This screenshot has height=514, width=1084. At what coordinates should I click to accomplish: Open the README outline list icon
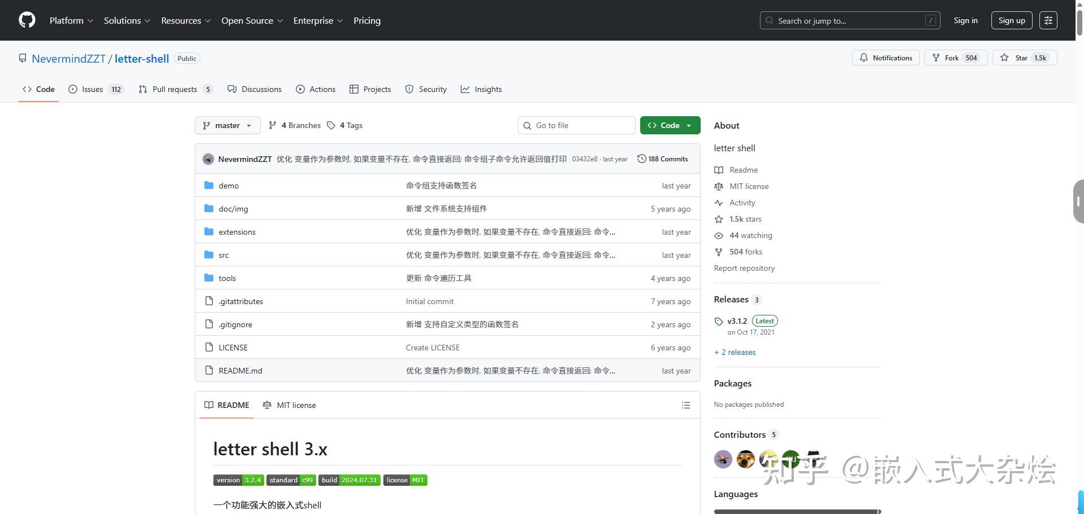coord(686,405)
